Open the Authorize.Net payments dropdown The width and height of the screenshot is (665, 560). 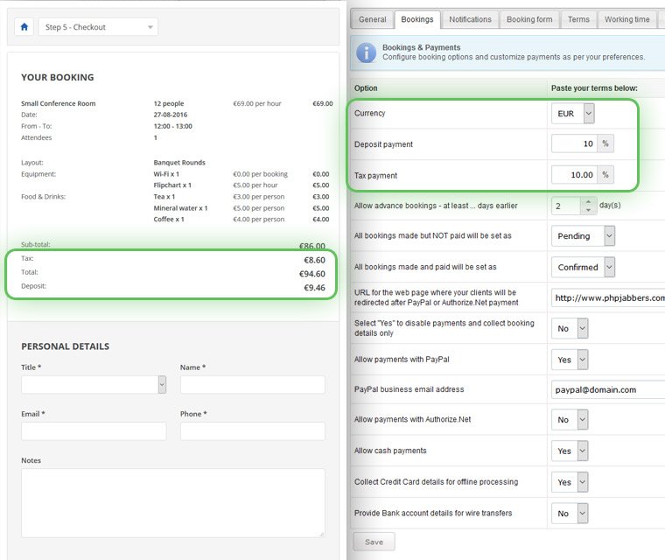(570, 420)
